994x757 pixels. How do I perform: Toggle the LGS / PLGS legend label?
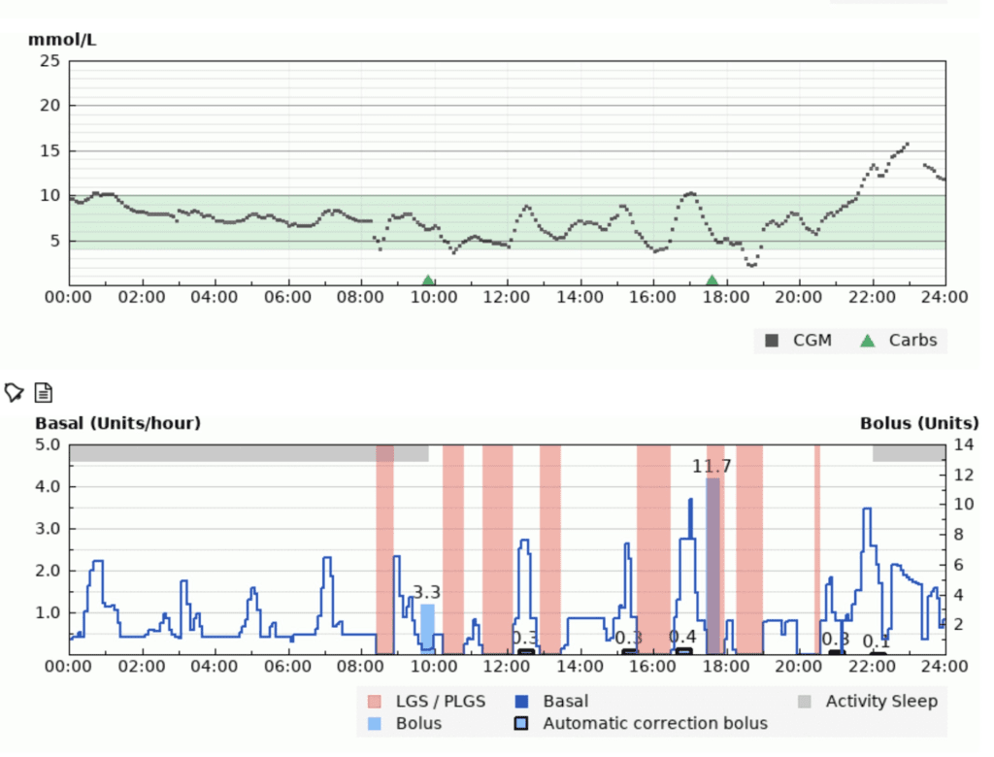point(440,701)
